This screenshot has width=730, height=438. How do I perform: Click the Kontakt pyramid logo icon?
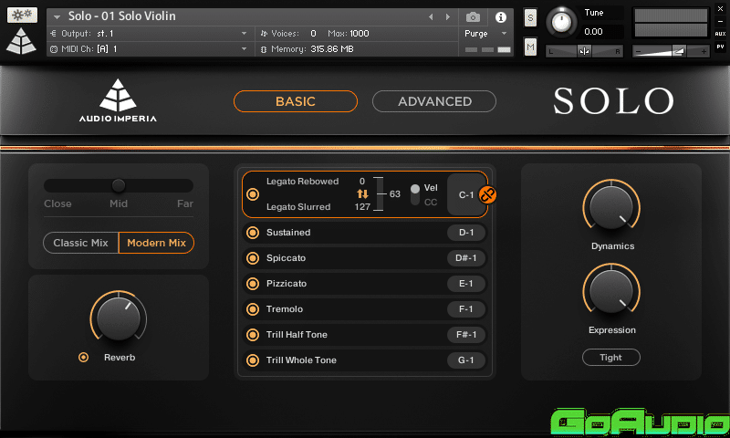pyautogui.click(x=21, y=41)
